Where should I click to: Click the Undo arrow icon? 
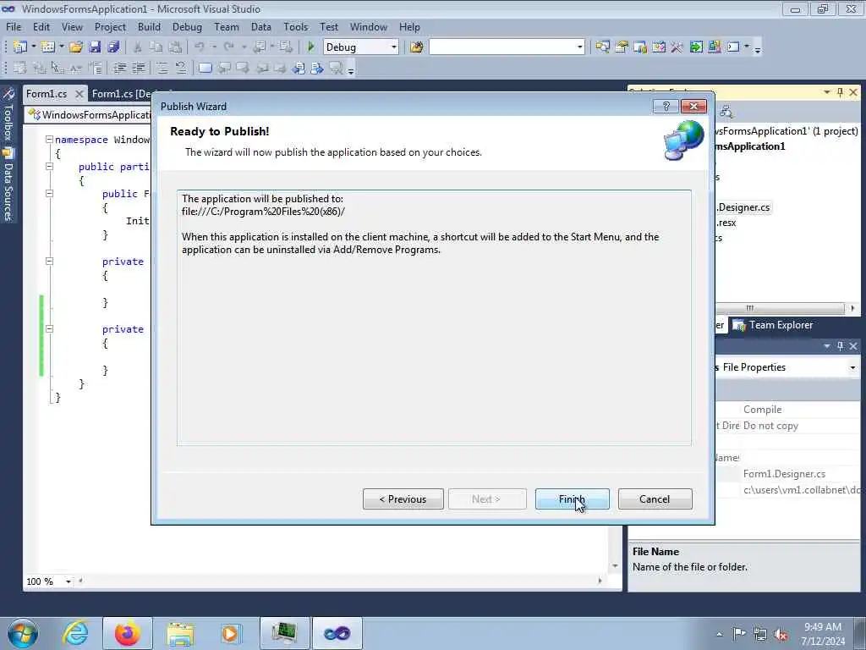pos(200,47)
